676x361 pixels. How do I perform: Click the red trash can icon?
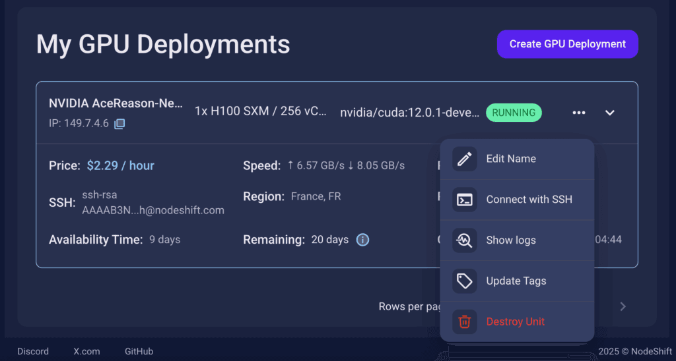pyautogui.click(x=464, y=321)
